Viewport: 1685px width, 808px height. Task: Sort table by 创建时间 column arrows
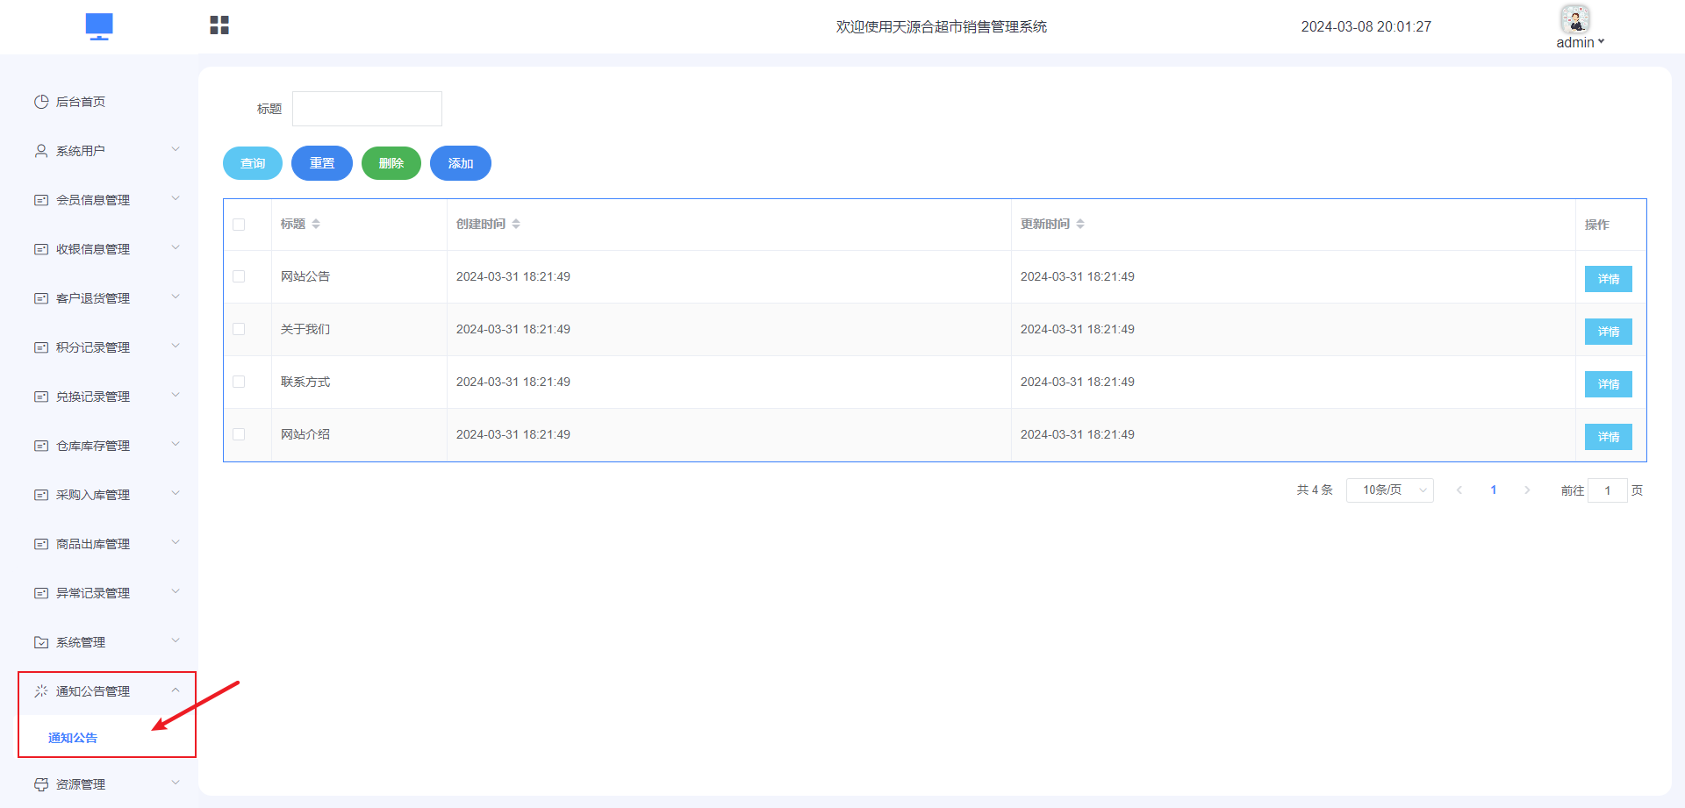(516, 224)
